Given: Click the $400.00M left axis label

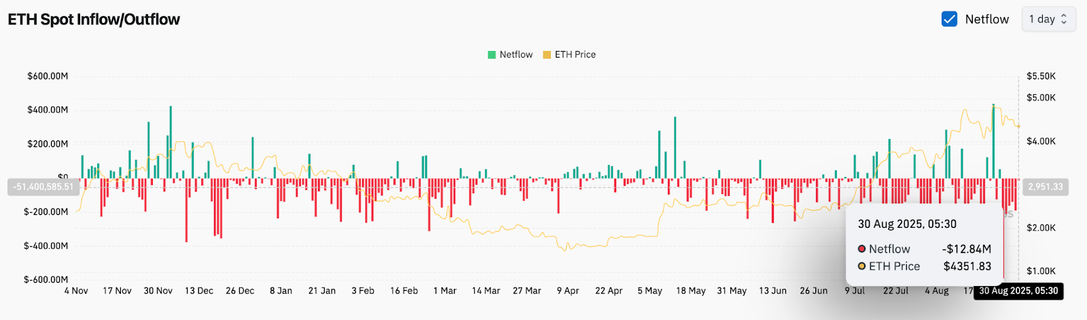Looking at the screenshot, I should [x=48, y=110].
